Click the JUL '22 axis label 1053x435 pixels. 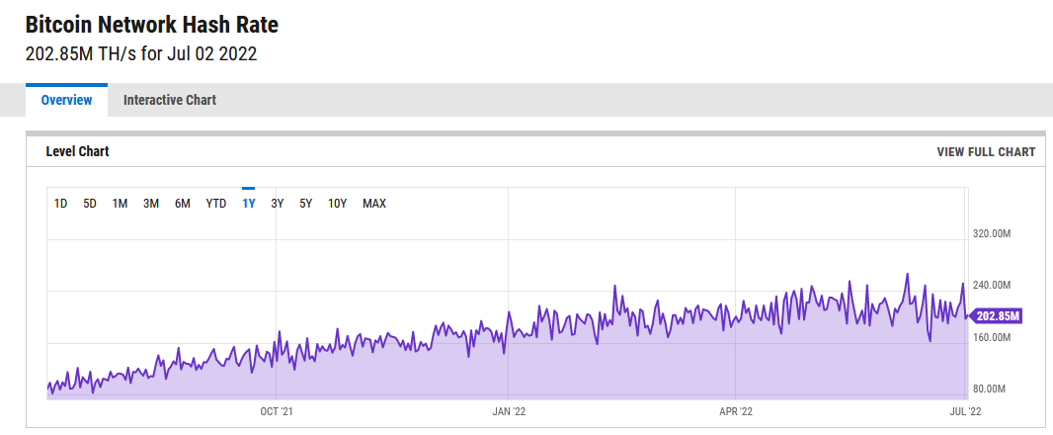(966, 411)
